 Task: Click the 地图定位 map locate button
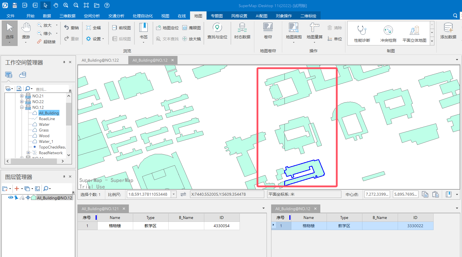pos(167,28)
